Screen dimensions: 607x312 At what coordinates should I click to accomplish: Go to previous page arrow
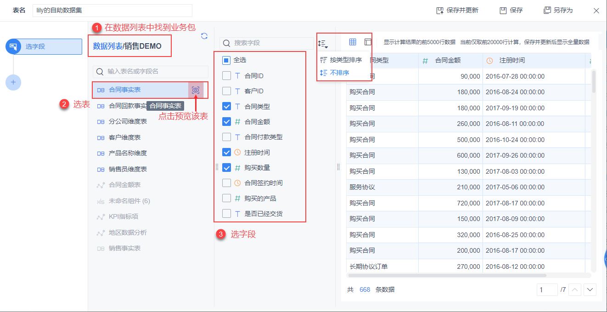575,289
